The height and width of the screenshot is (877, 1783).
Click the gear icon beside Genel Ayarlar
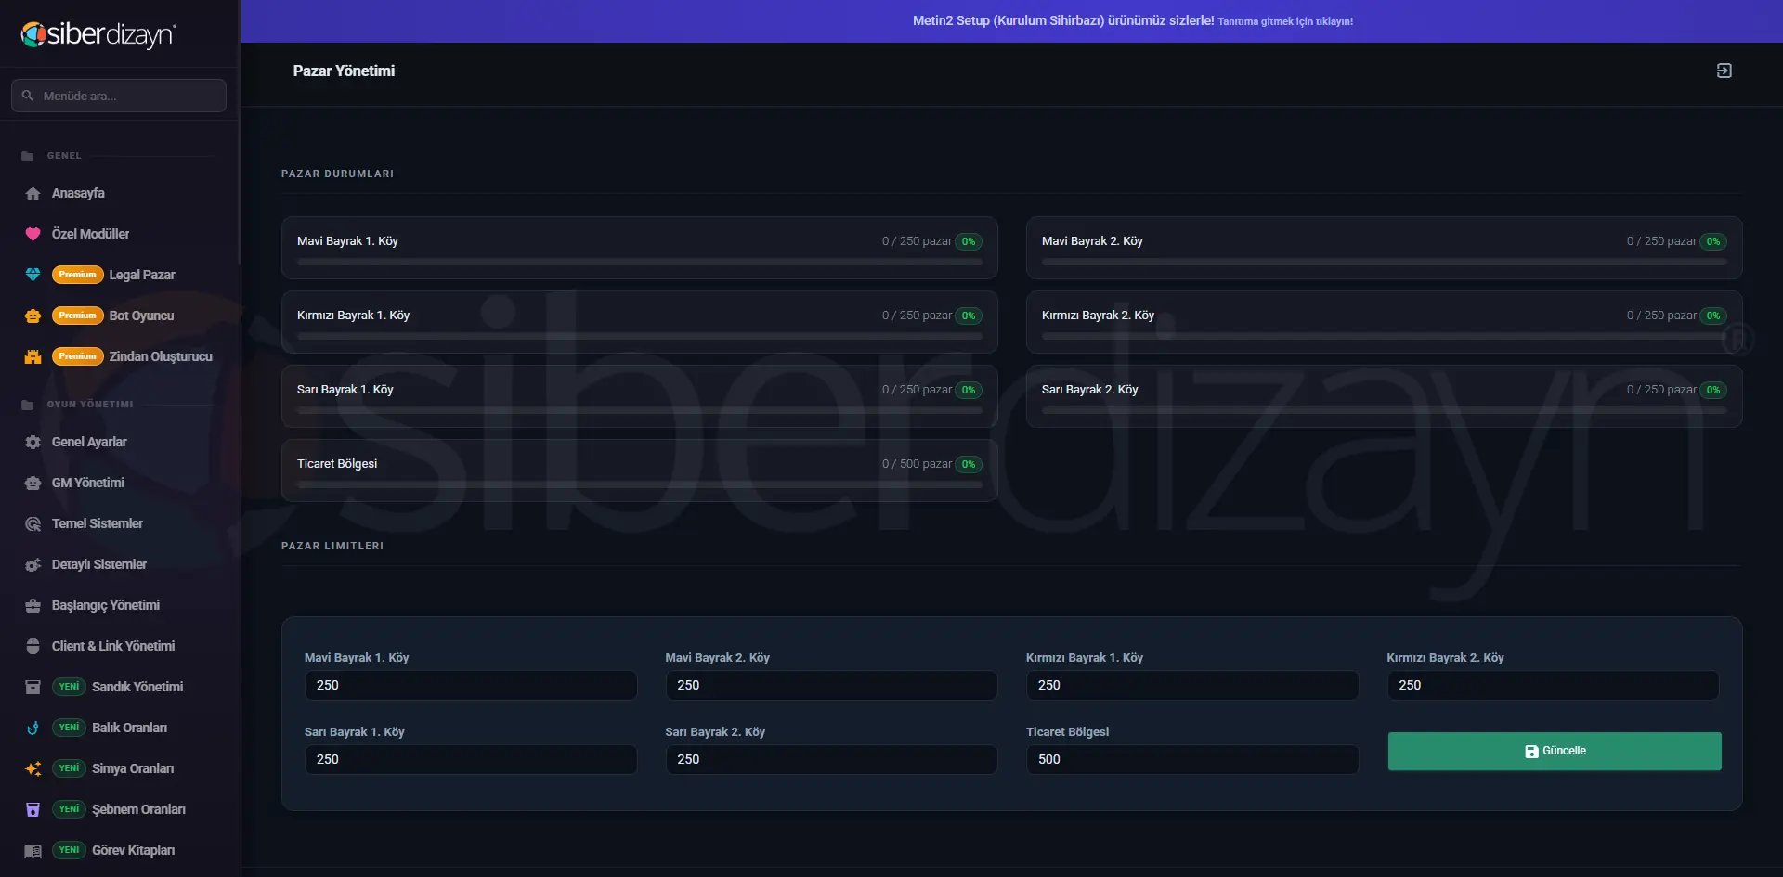coord(33,442)
